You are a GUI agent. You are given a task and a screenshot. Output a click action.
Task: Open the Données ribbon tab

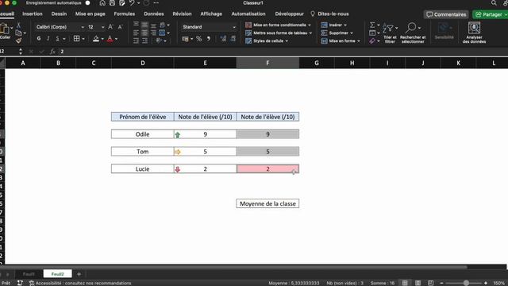point(154,14)
